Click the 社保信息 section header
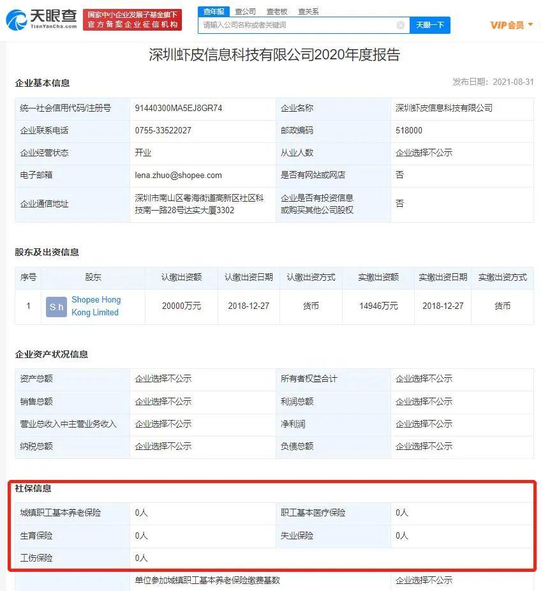 pyautogui.click(x=36, y=489)
